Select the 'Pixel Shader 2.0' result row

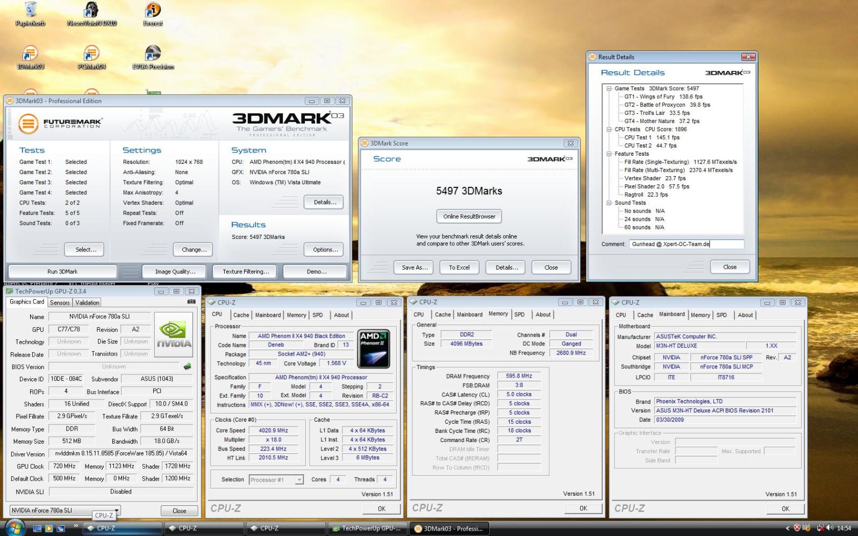point(657,186)
